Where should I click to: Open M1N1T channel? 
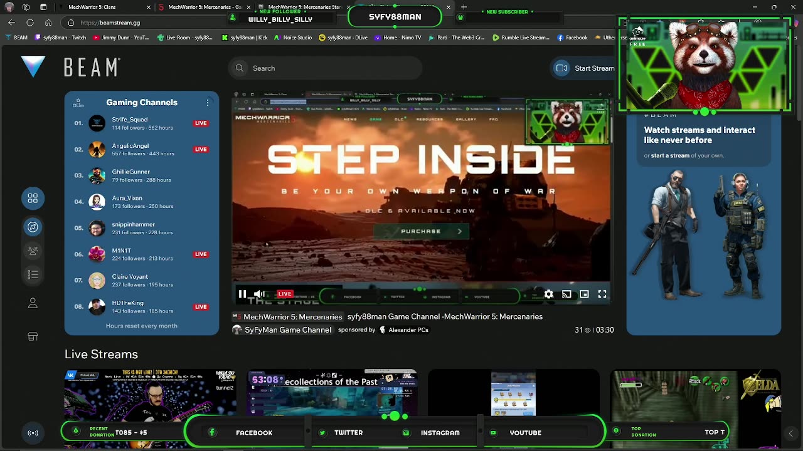click(x=141, y=254)
